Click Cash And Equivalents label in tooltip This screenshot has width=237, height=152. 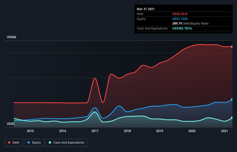(x=152, y=28)
